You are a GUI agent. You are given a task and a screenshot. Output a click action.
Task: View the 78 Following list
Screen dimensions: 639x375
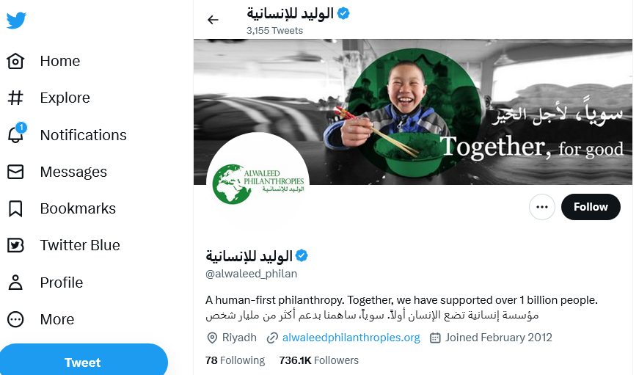click(x=235, y=360)
